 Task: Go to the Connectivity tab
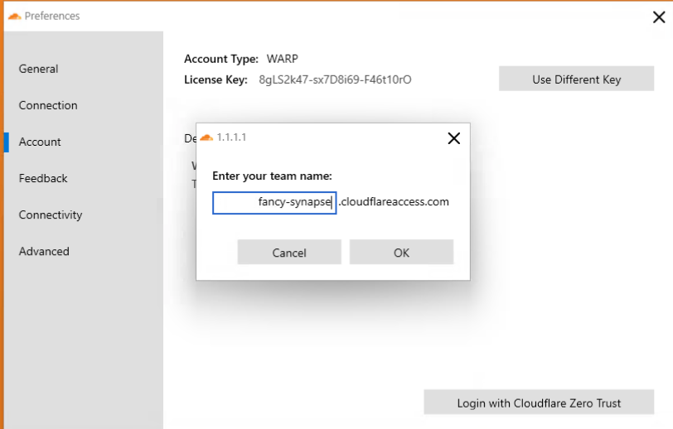coord(51,214)
